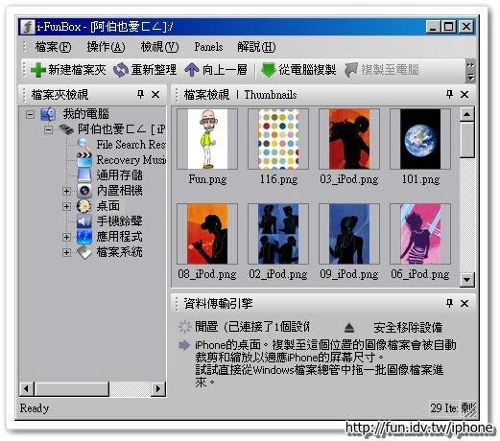
Task: Toggle the pin on 資料傳輸引擎 panel
Action: [x=449, y=303]
